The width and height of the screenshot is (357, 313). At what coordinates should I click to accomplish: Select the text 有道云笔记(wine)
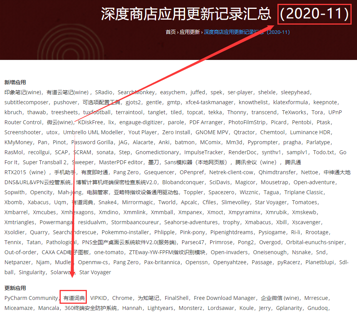[67, 92]
